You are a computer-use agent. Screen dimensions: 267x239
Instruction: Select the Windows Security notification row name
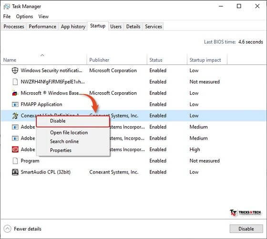pos(51,71)
